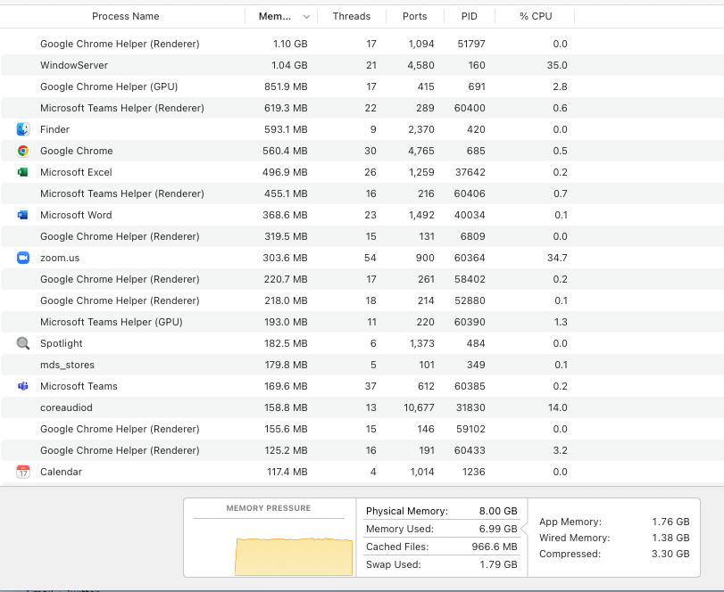Click the Microsoft Word icon
The image size is (724, 592).
pyautogui.click(x=23, y=215)
